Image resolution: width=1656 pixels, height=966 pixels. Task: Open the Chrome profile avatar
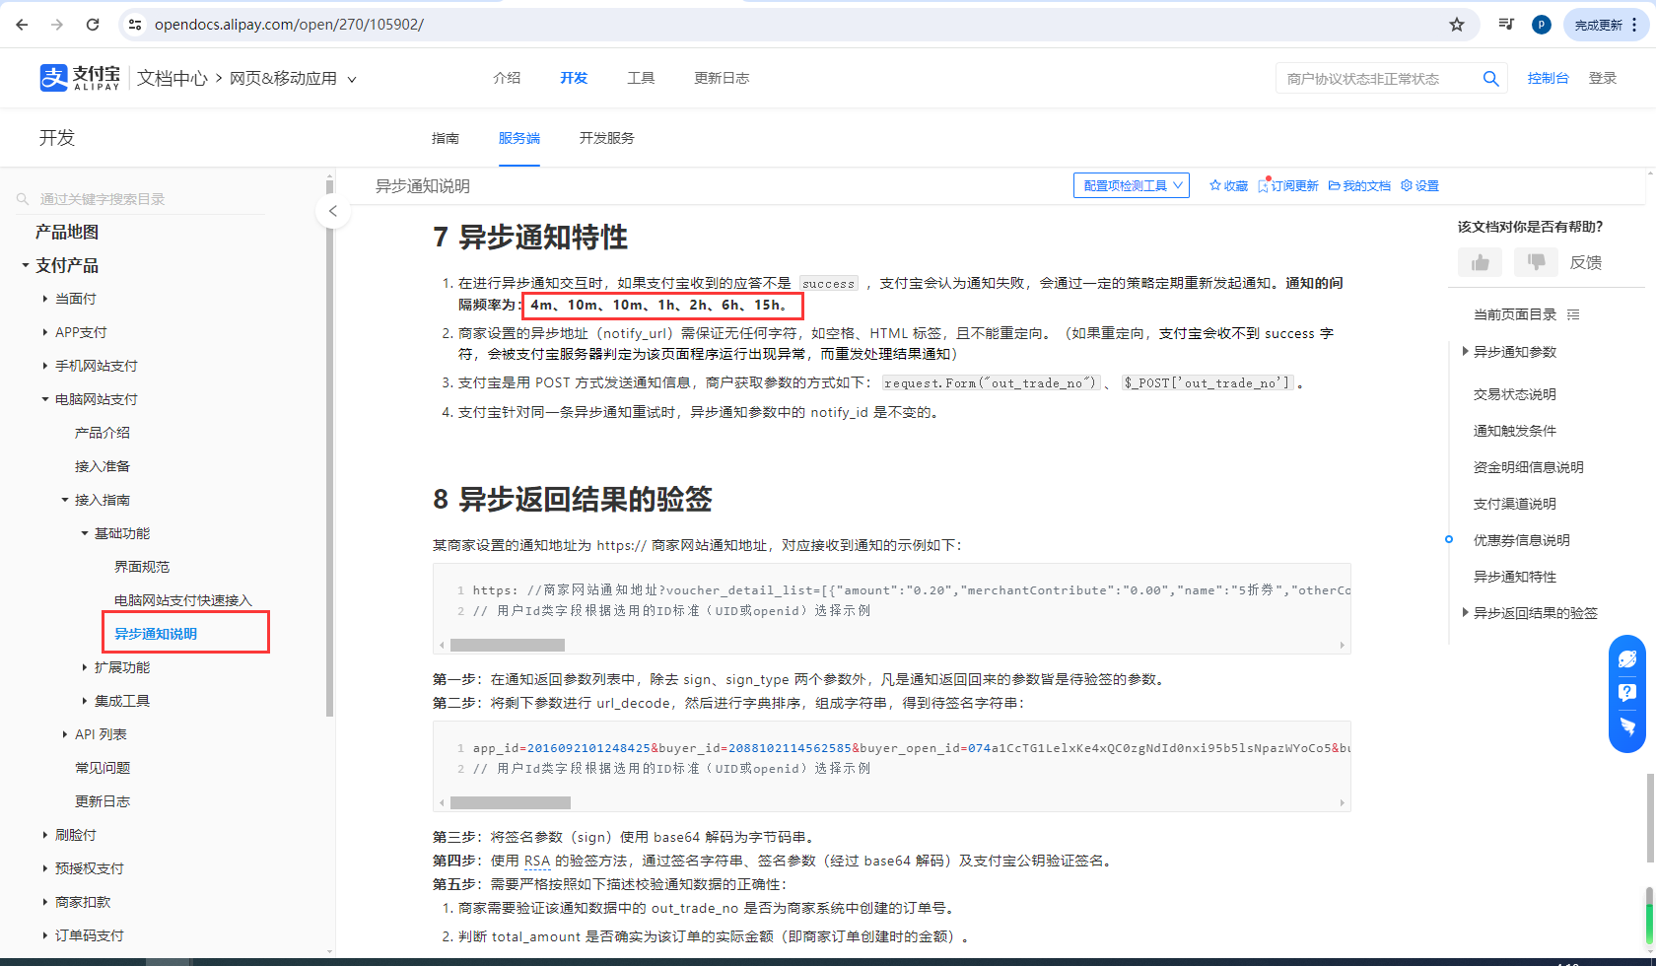pos(1542,25)
